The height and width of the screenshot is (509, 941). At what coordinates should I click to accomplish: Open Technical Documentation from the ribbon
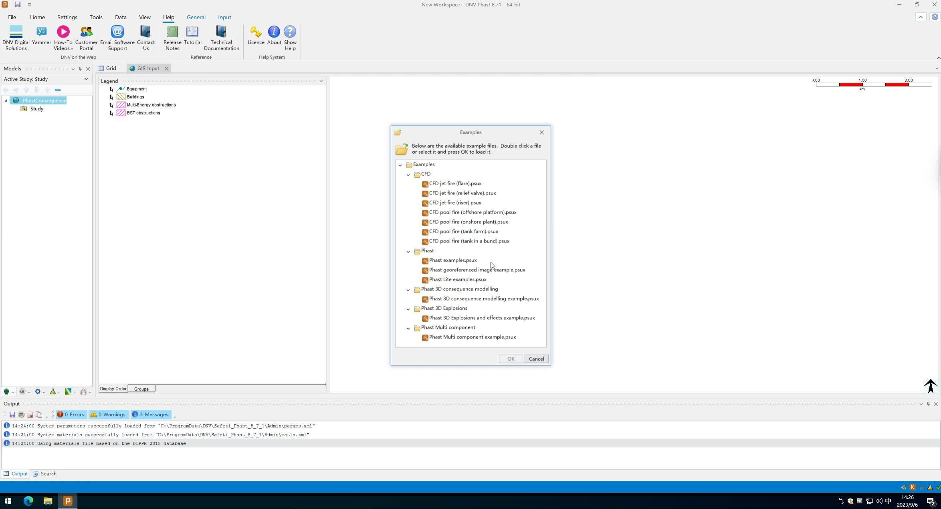(221, 32)
